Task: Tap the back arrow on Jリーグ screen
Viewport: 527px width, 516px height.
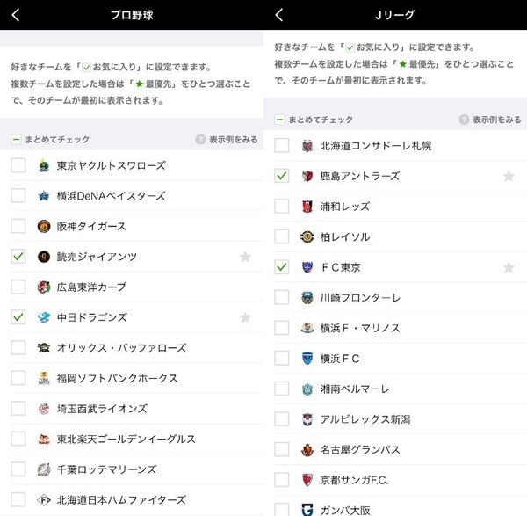Action: click(279, 15)
